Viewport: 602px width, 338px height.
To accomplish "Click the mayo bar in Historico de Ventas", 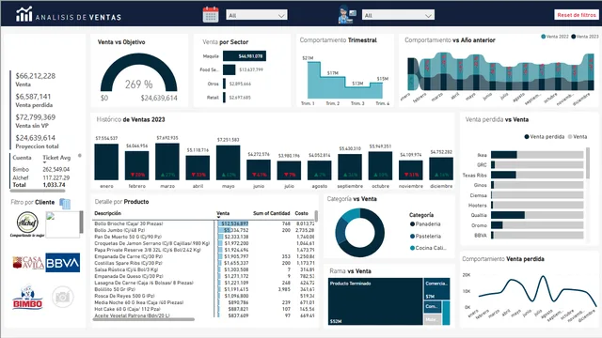I will point(228,162).
